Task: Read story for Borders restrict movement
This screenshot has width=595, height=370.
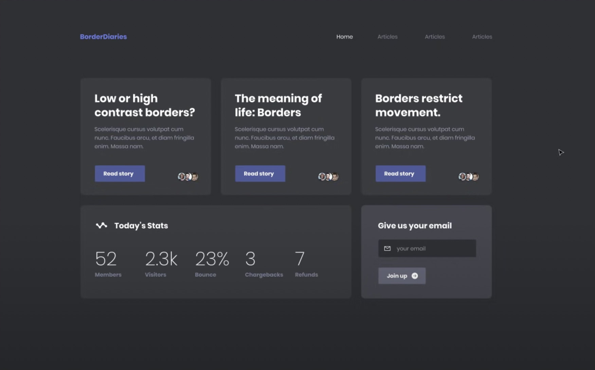Action: tap(400, 173)
